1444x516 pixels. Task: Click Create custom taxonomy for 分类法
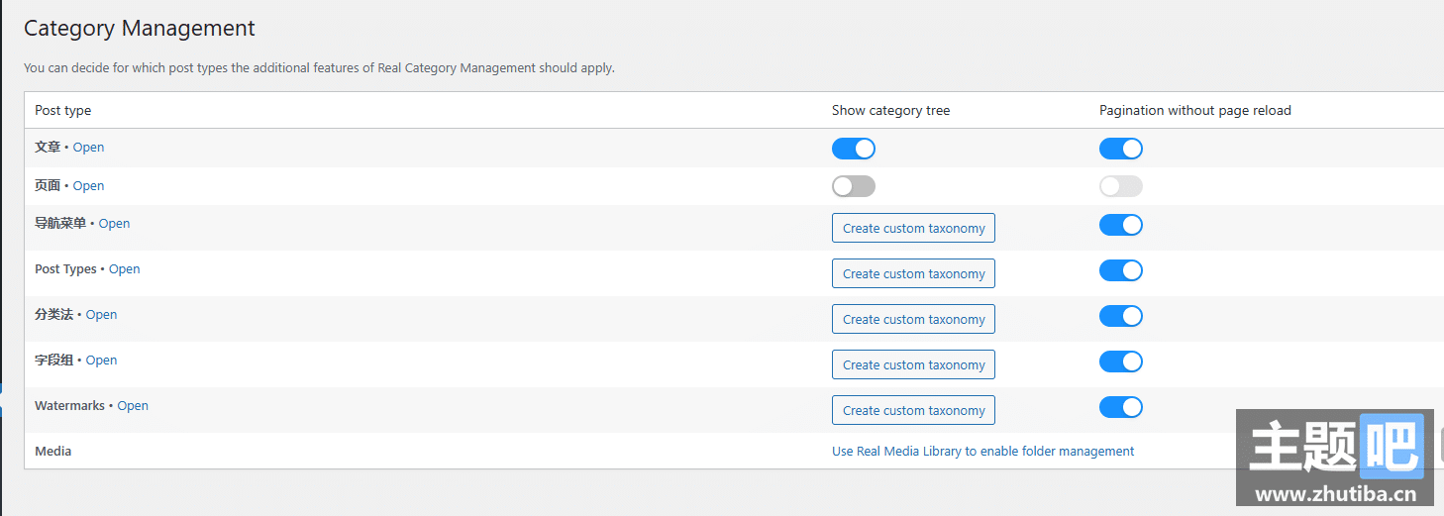pyautogui.click(x=913, y=319)
